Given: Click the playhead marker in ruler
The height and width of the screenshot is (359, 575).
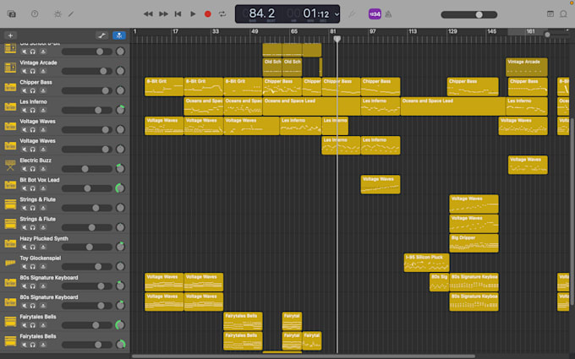Looking at the screenshot, I should (x=337, y=39).
